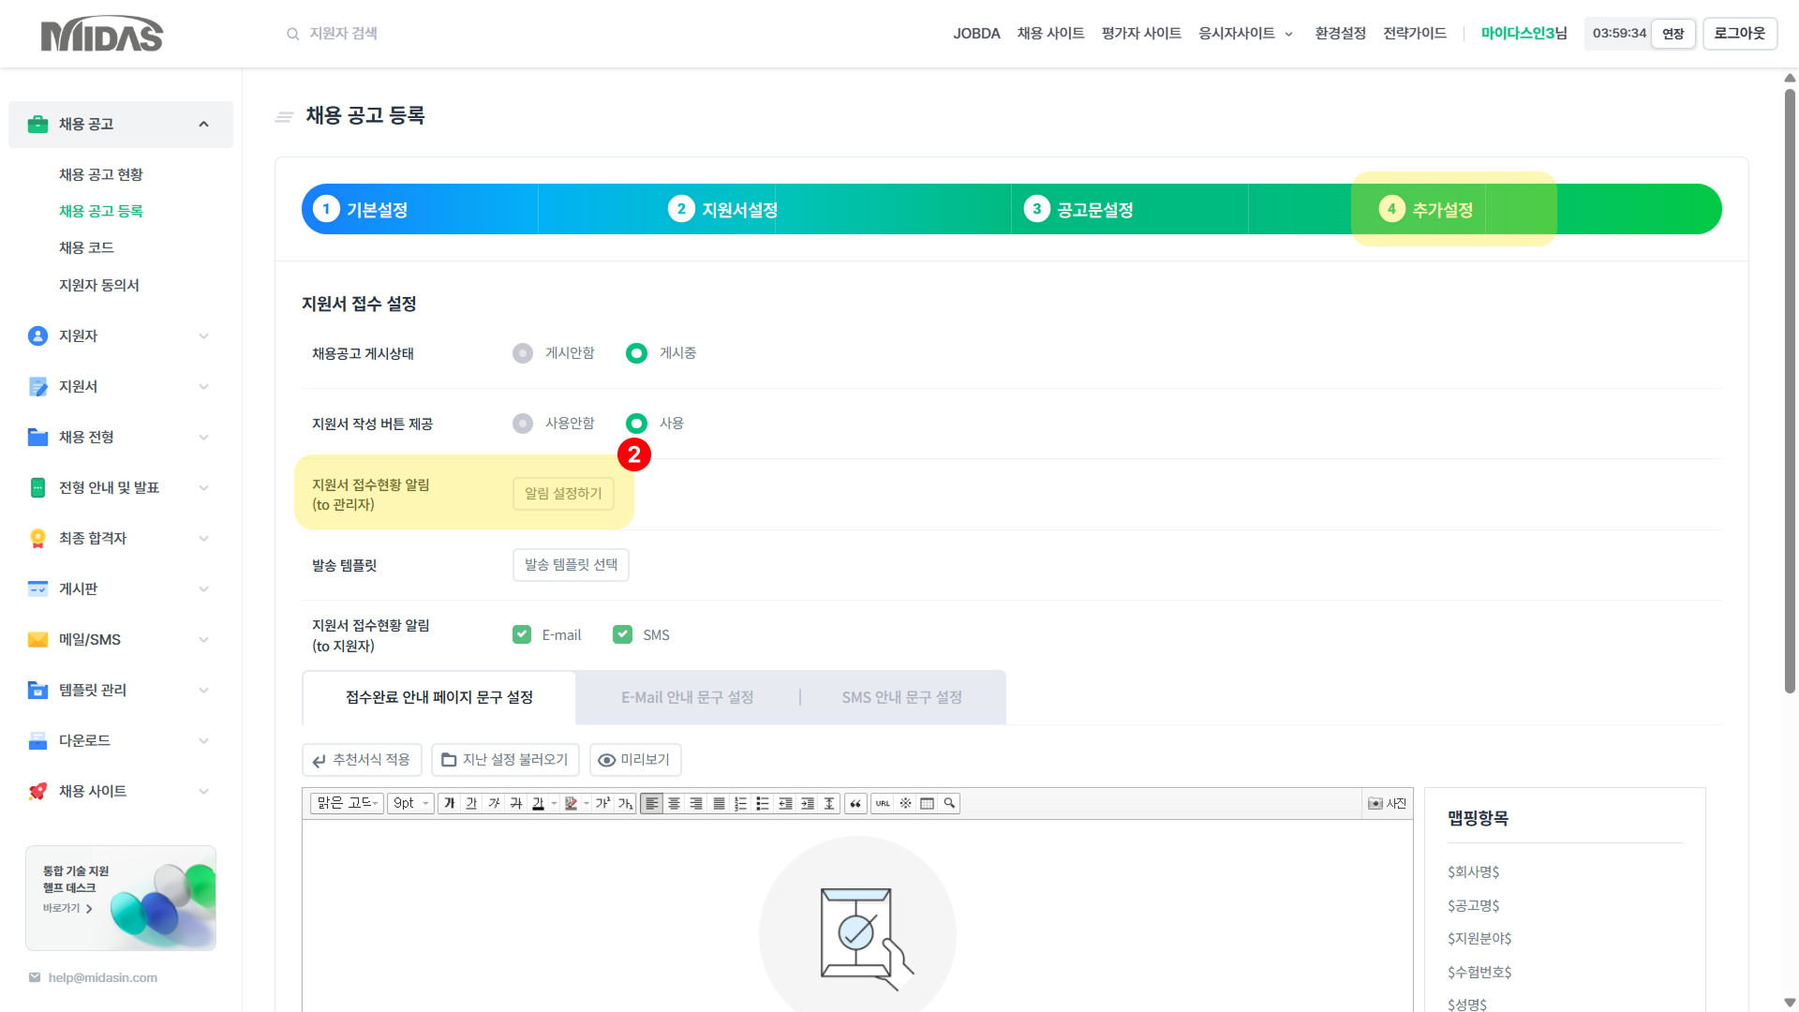Switch to E-Mail 안내 문구 설정 tab
The image size is (1799, 1012).
(x=687, y=697)
